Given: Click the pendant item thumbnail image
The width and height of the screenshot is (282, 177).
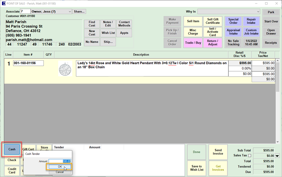Looking at the screenshot, I should coord(65,68).
